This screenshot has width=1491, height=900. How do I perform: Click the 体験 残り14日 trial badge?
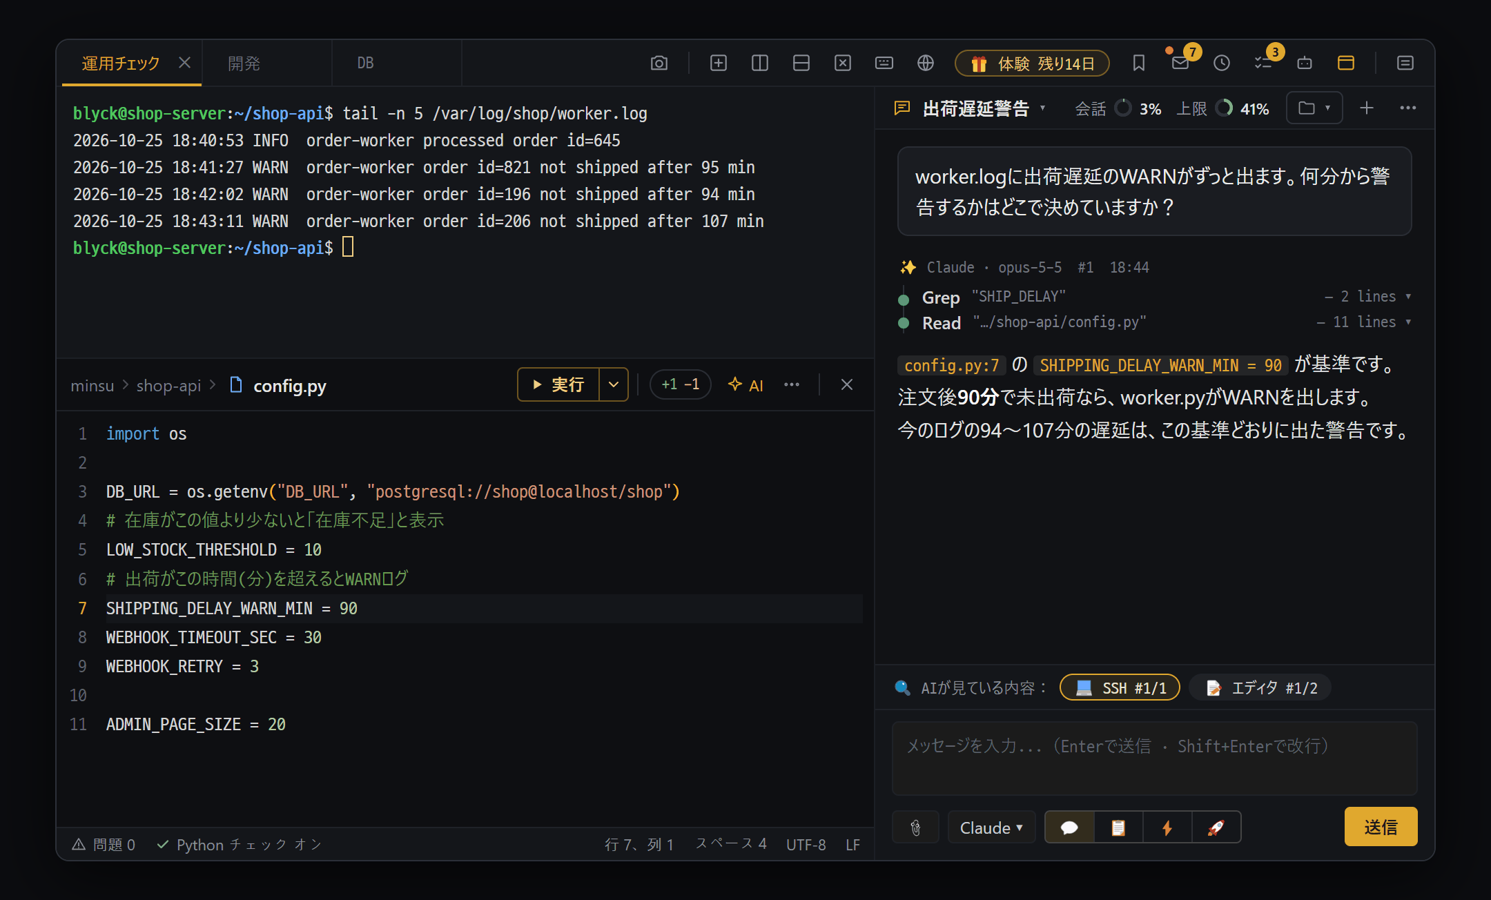click(x=1032, y=63)
